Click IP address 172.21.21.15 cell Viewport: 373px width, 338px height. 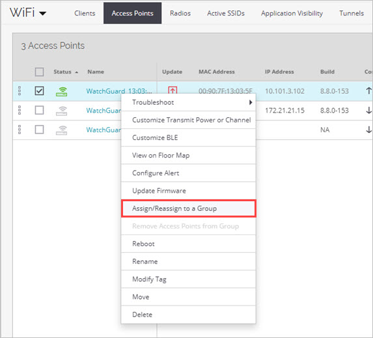click(284, 111)
